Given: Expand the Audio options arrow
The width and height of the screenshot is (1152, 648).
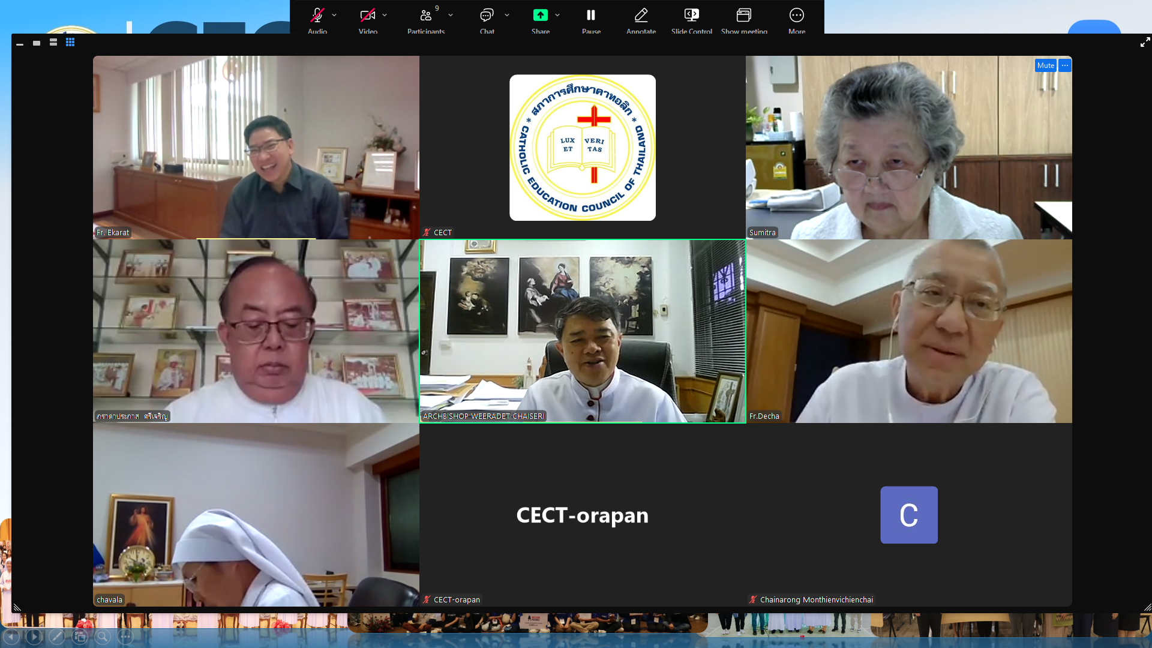Looking at the screenshot, I should (334, 15).
